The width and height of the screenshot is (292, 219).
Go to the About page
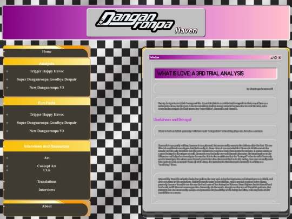(47, 206)
